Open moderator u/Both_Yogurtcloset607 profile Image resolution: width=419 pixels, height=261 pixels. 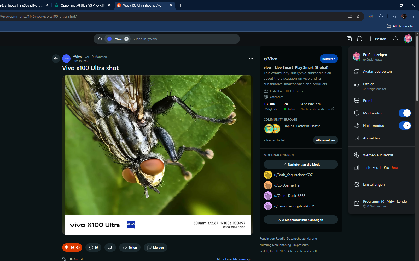click(x=288, y=175)
